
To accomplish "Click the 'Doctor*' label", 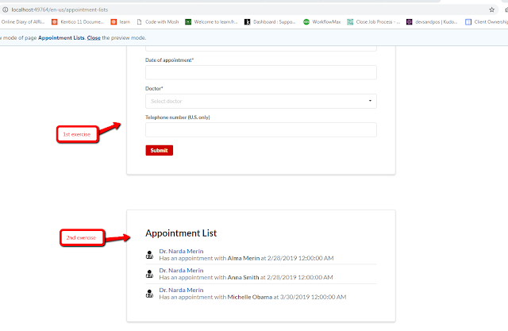I will 154,88.
